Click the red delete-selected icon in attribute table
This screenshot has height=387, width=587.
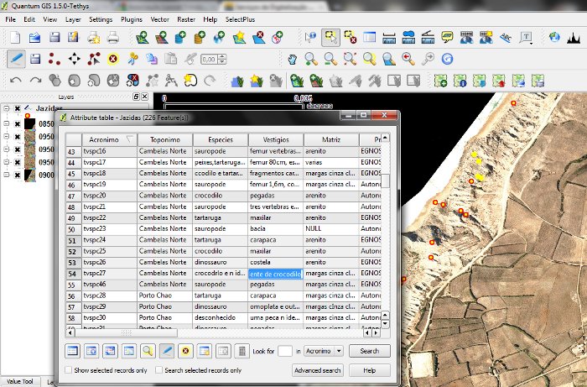[185, 351]
